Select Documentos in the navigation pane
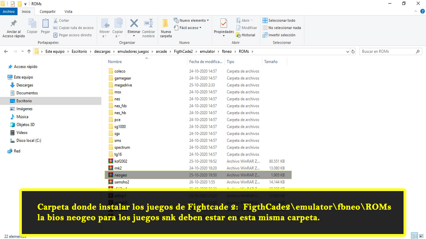 pos(27,93)
